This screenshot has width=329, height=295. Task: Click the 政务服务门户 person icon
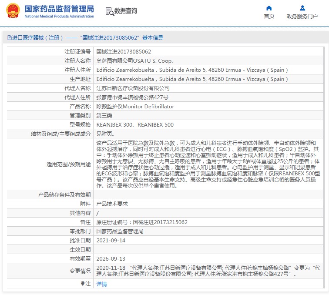click(x=302, y=8)
